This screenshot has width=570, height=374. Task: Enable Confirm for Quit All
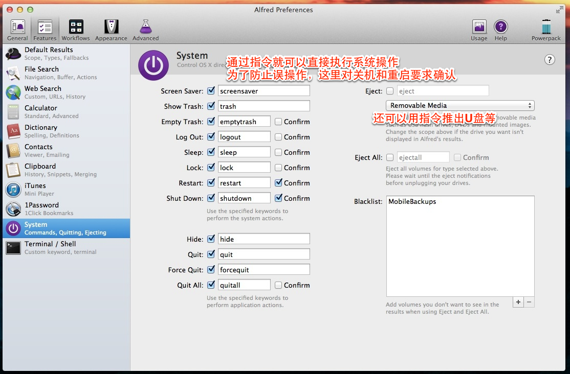click(x=278, y=285)
